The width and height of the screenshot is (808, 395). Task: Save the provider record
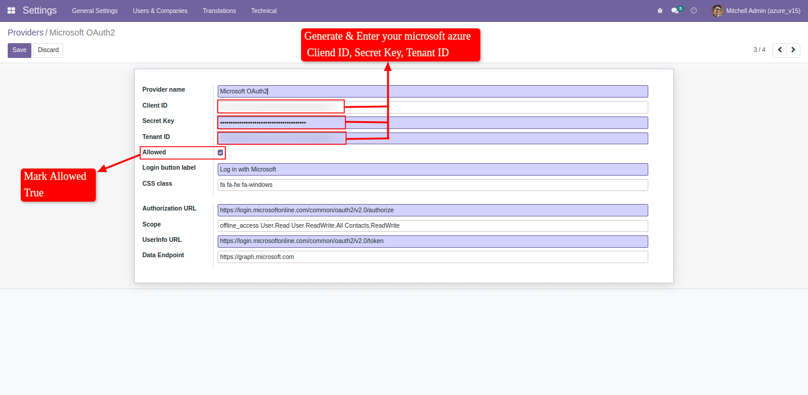(20, 50)
